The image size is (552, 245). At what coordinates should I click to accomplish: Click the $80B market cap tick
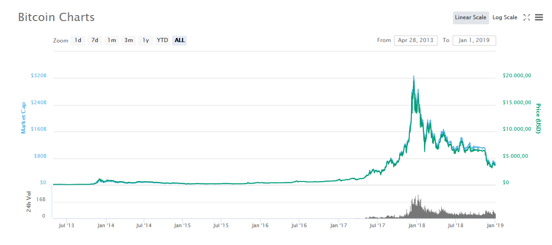[x=40, y=156]
